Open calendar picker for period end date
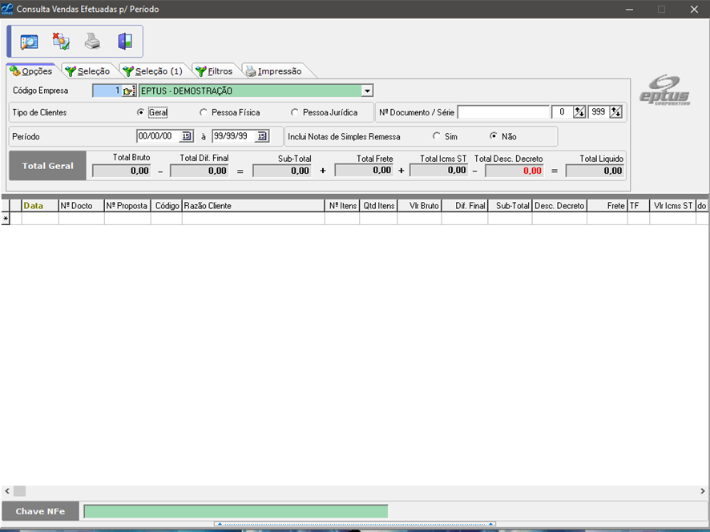This screenshot has width=710, height=532. click(x=262, y=136)
